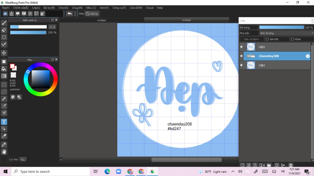Open the Chỉnh sửa(E) menu
314x176 pixels.
pos(21,8)
